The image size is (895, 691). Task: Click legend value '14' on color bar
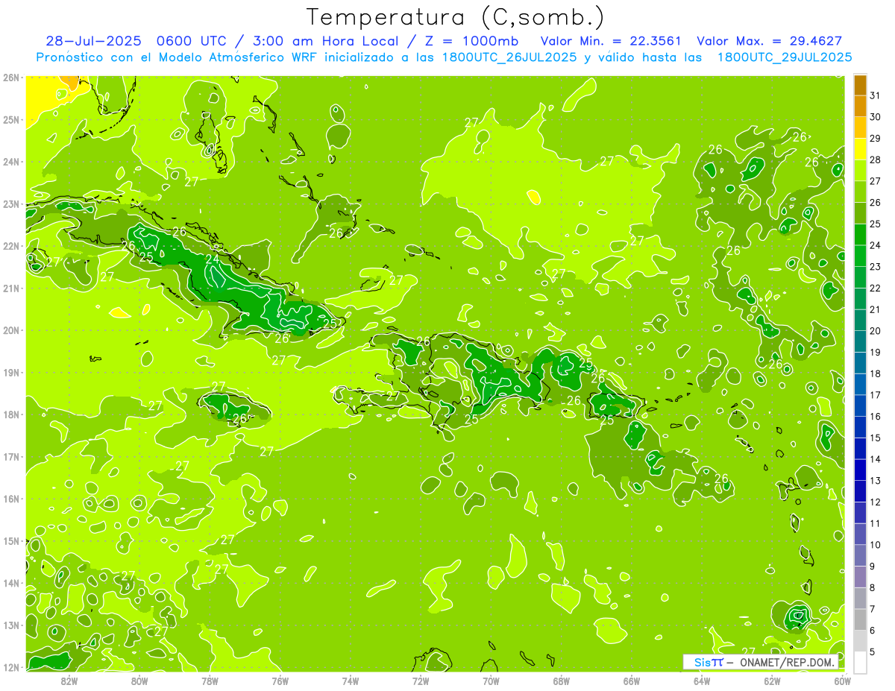[x=876, y=459]
